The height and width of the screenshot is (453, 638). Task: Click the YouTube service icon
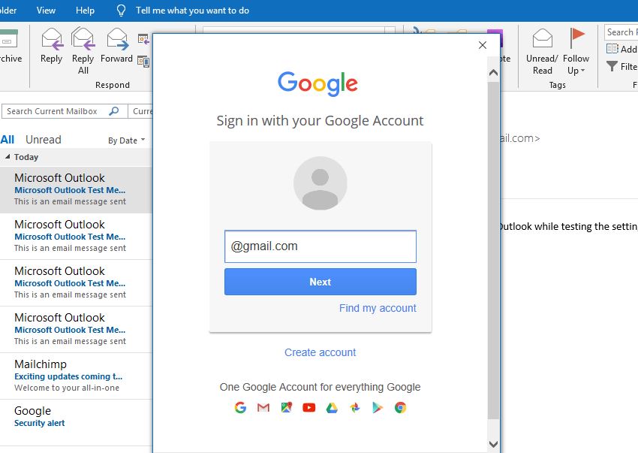tap(308, 407)
